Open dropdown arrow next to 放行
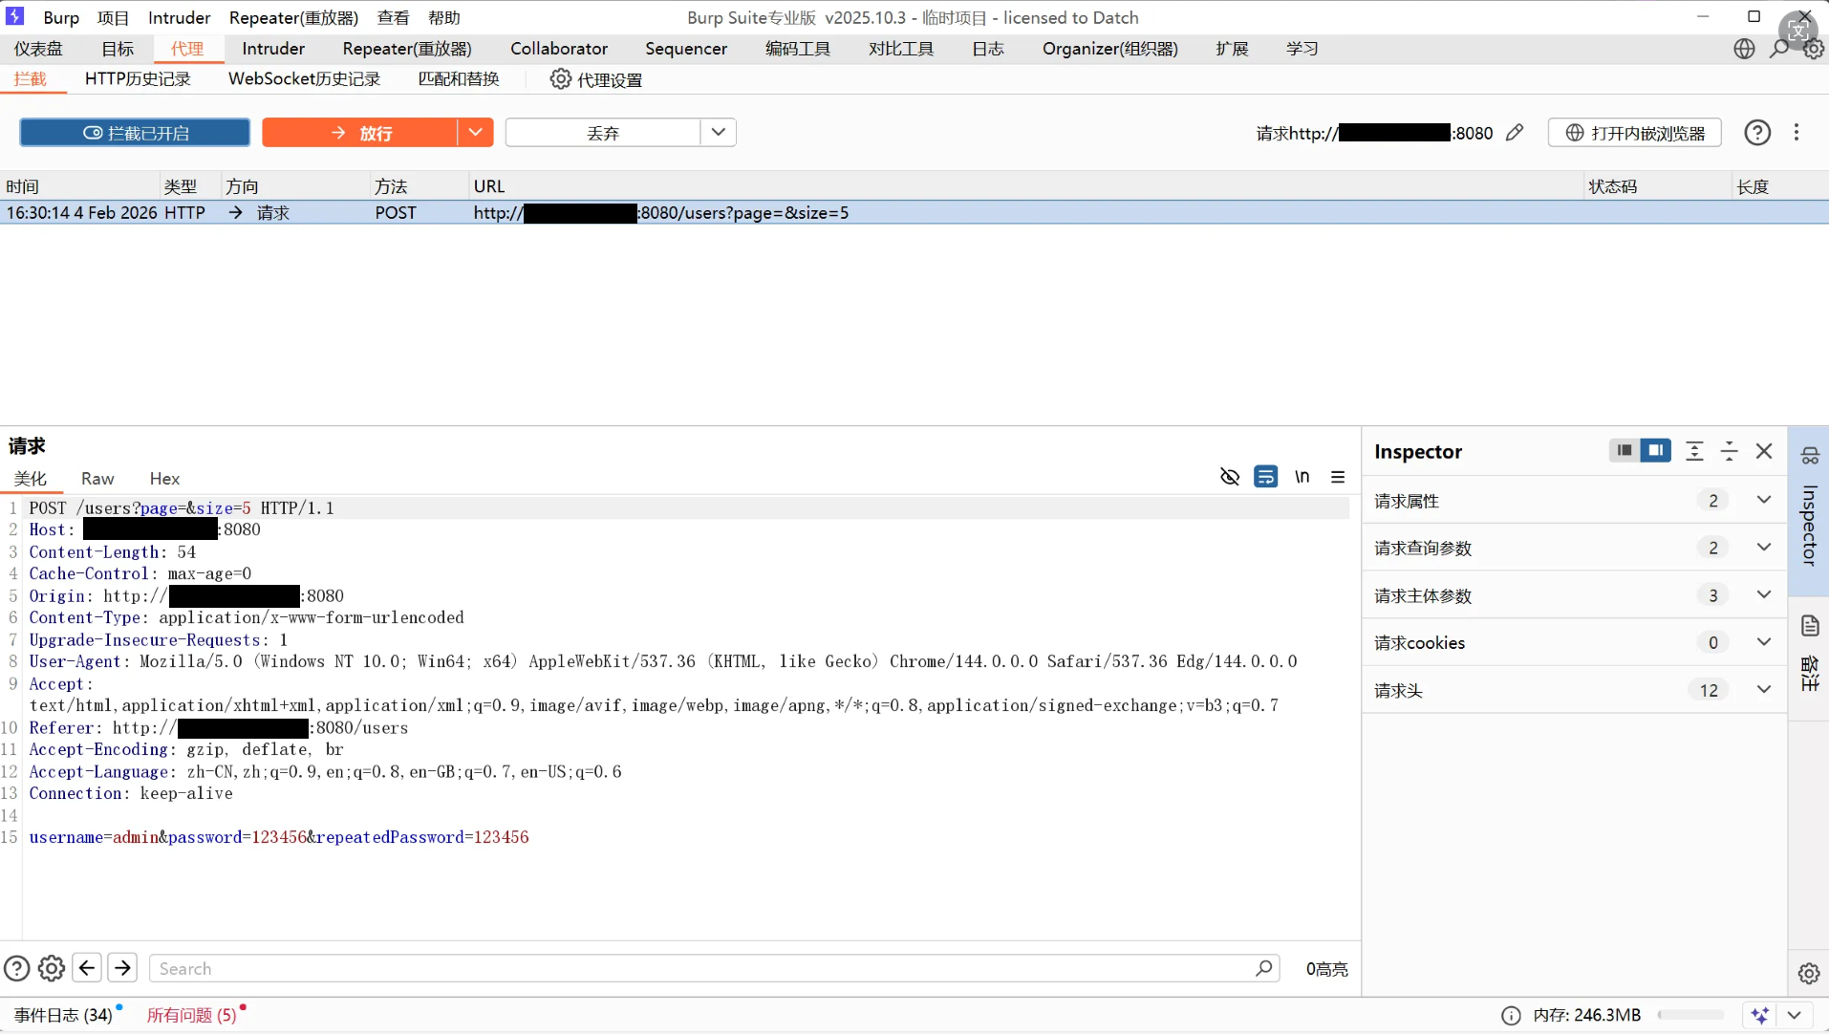1829x1034 pixels. click(x=475, y=133)
